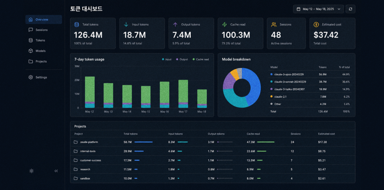
Task: Click the folder icon of research
Action: (x=76, y=169)
